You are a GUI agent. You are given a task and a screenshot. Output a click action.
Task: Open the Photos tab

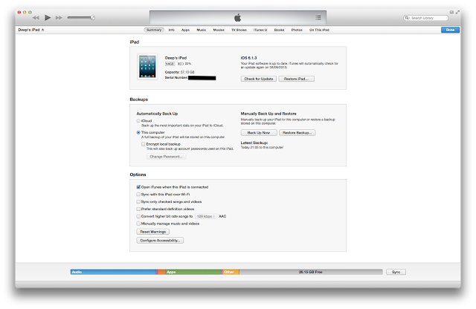[297, 30]
